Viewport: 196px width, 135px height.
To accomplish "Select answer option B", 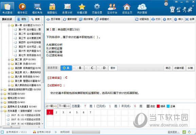I will coord(78,68).
